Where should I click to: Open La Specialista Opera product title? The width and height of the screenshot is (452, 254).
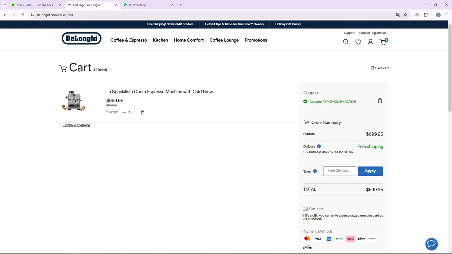159,91
